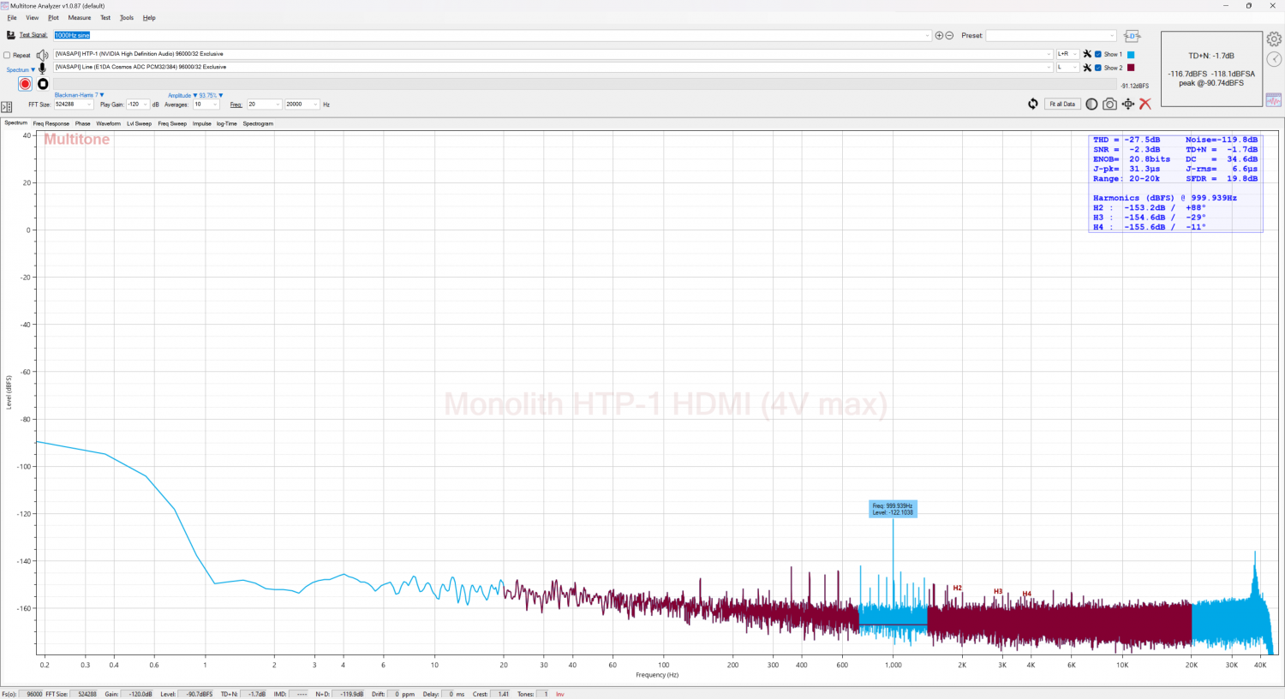The width and height of the screenshot is (1285, 699).
Task: Click the blue Show 1 color swatch
Action: (1131, 54)
